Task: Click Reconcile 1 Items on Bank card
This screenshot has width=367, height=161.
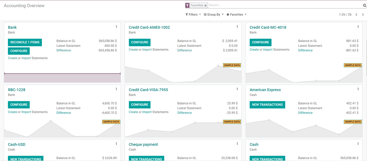Action: [x=25, y=42]
